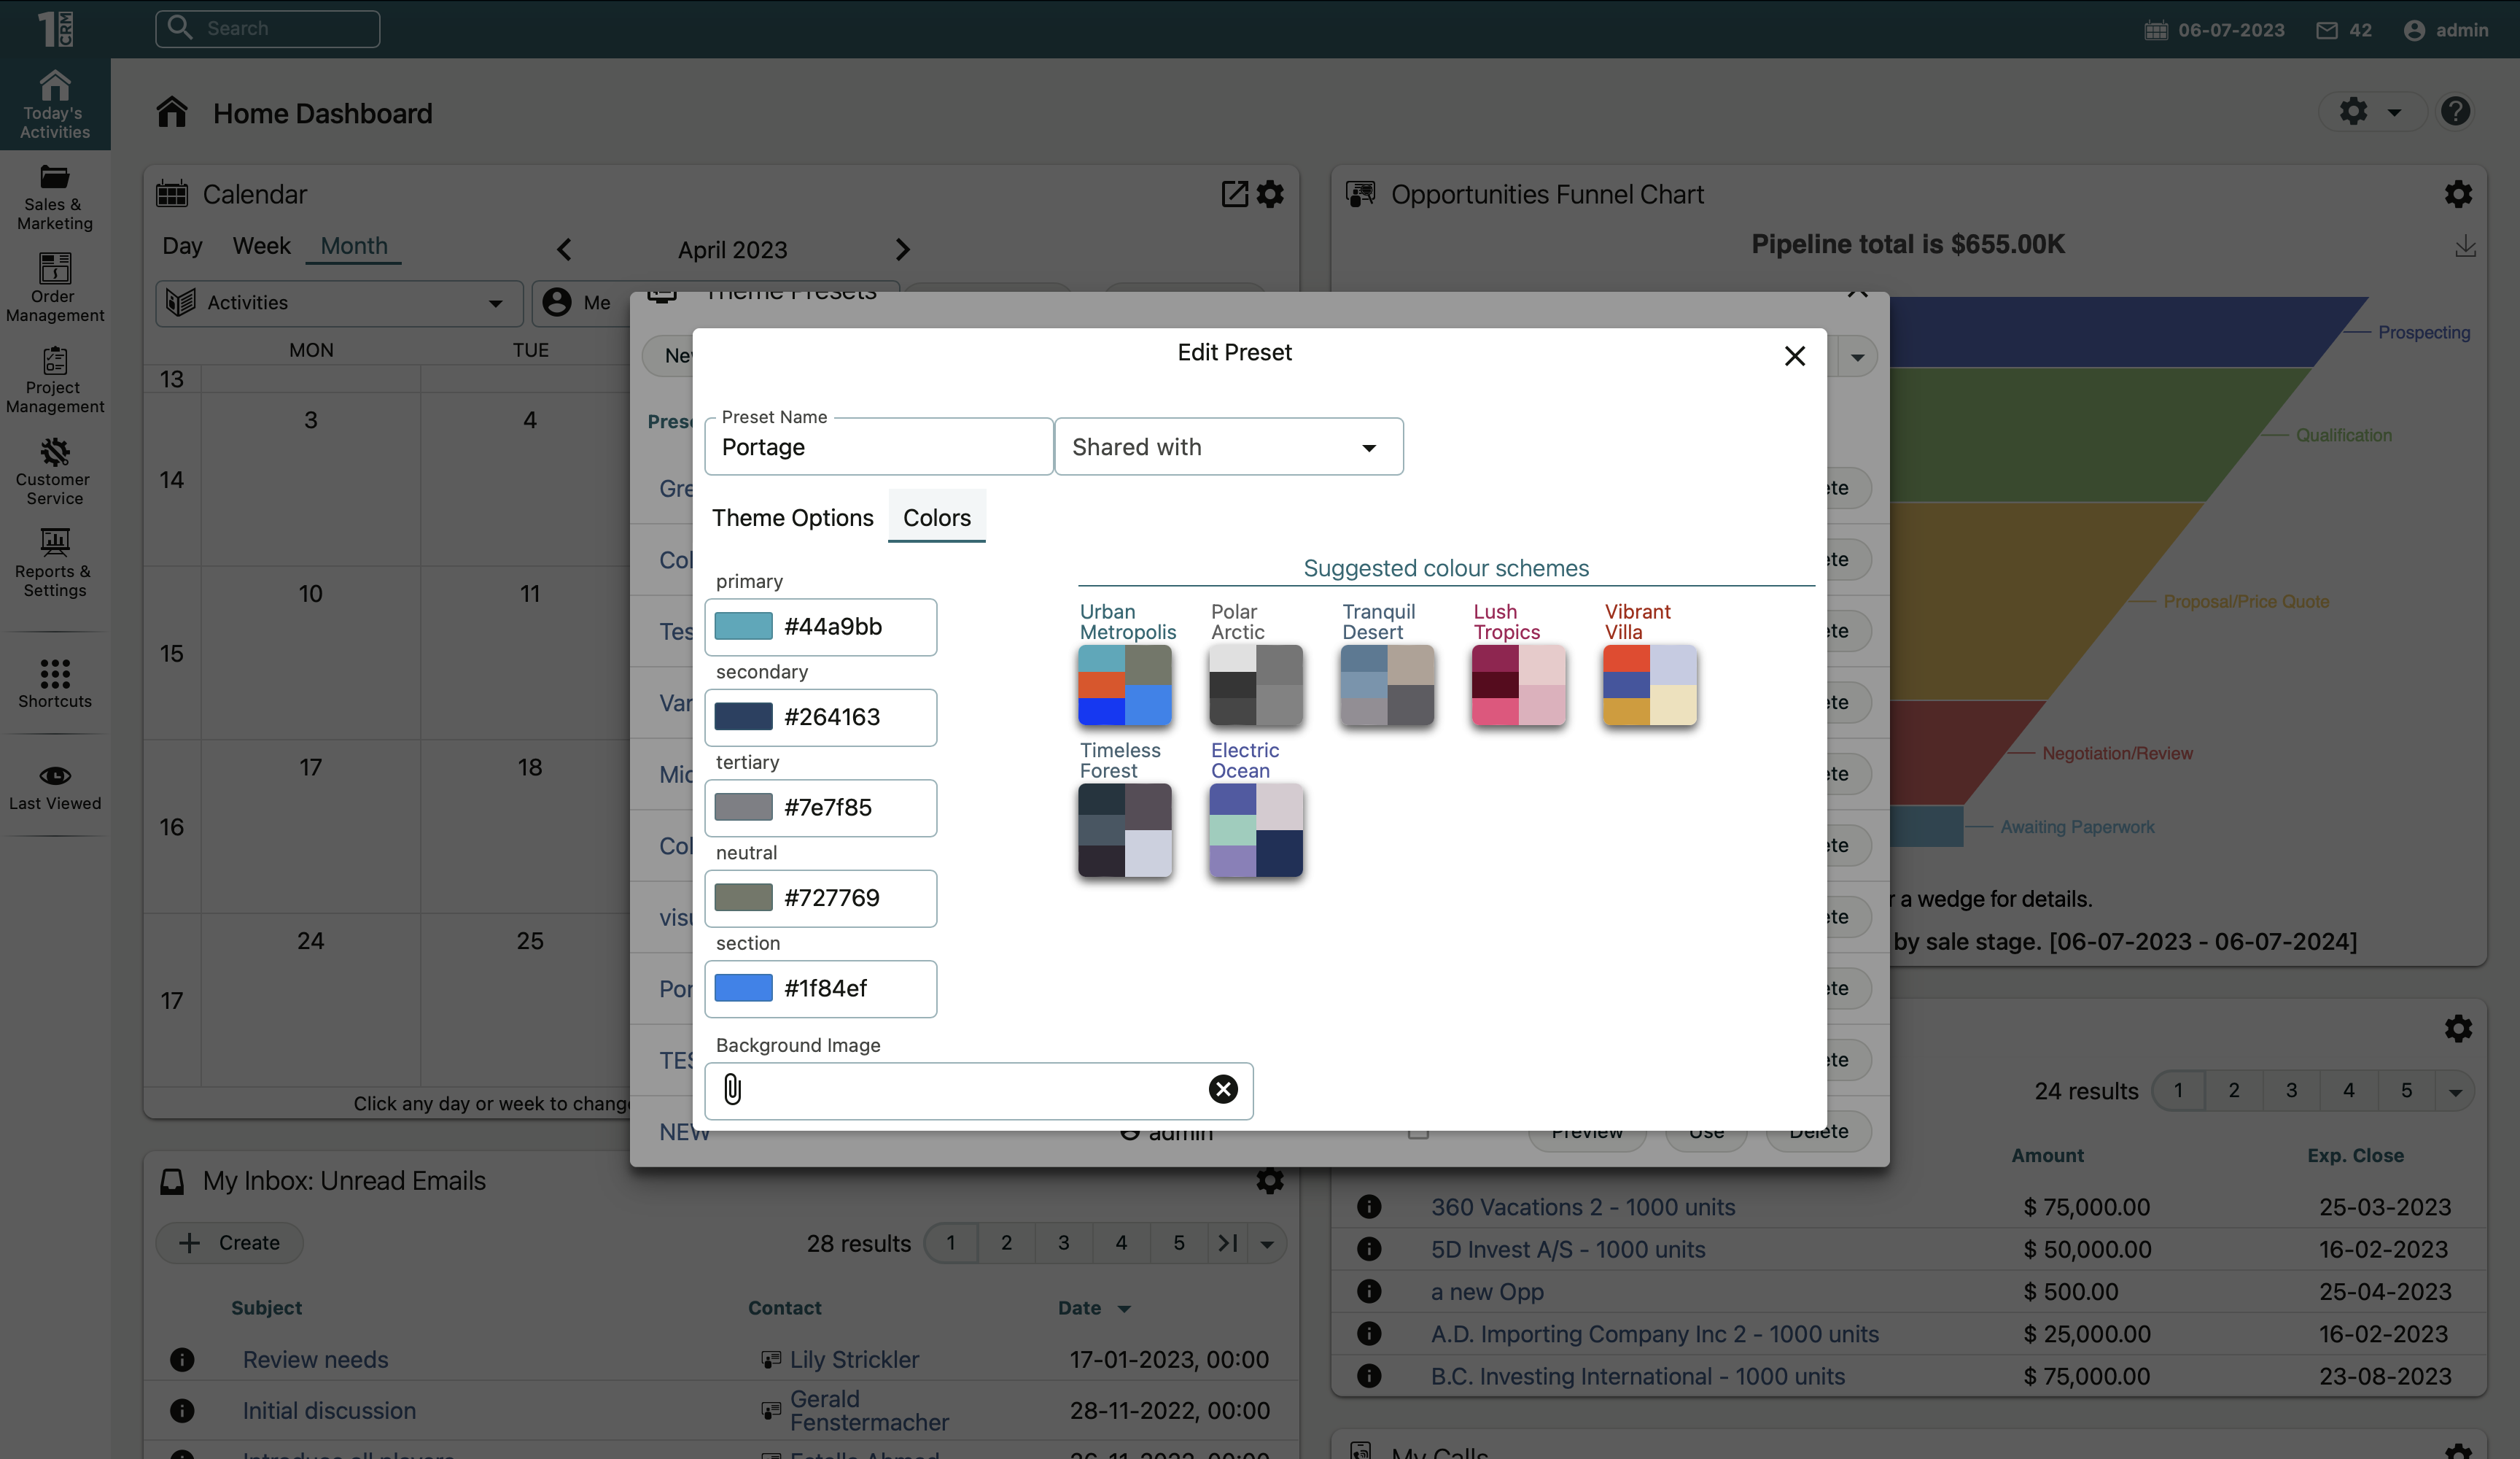Switch to Theme Options tab
Image resolution: width=2520 pixels, height=1459 pixels.
792,517
